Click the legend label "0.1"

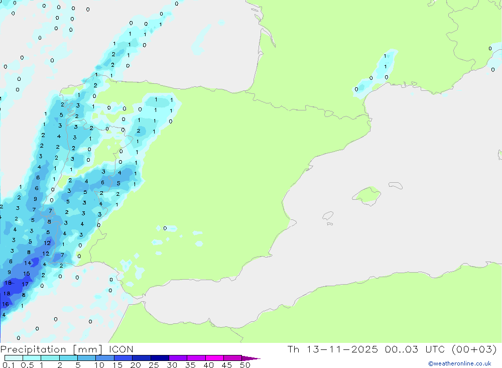click(x=9, y=365)
